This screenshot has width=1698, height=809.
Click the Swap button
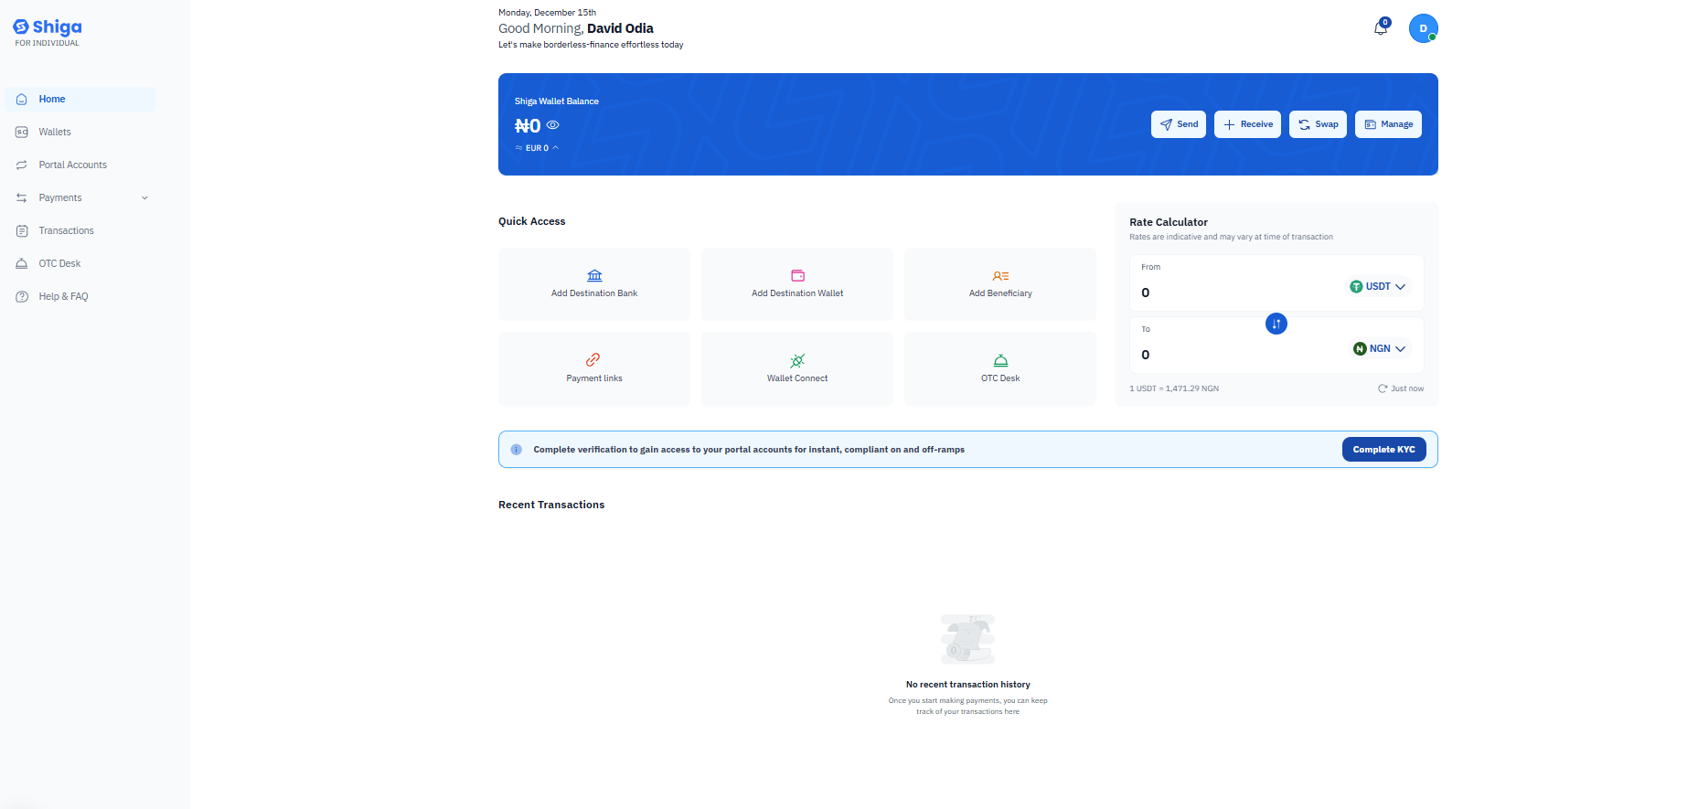click(x=1318, y=124)
